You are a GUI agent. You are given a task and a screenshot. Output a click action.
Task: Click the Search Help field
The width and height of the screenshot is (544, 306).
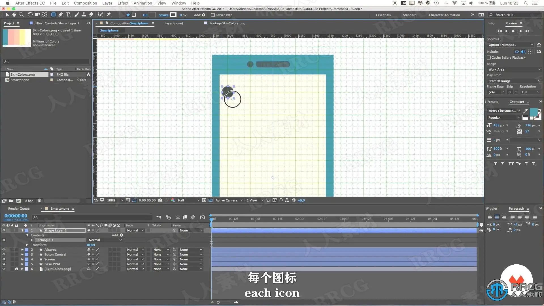(504, 15)
